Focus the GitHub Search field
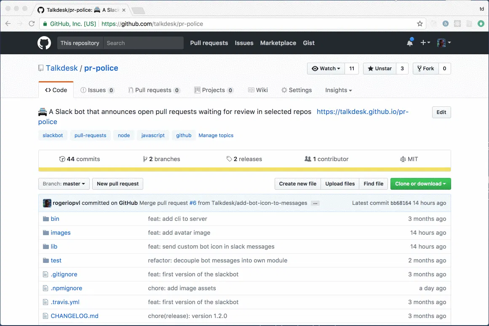 [144, 43]
